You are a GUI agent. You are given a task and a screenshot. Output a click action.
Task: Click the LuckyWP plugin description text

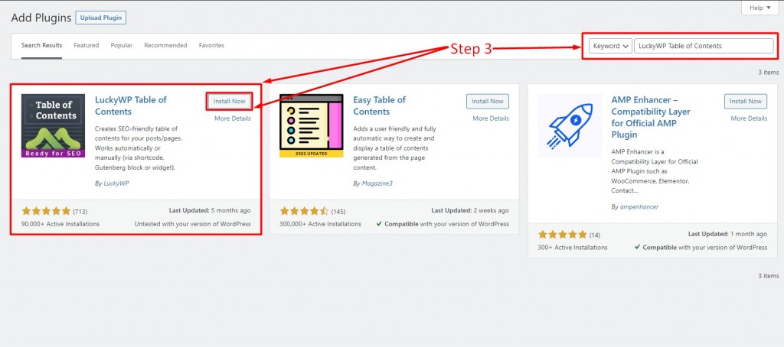[x=139, y=148]
